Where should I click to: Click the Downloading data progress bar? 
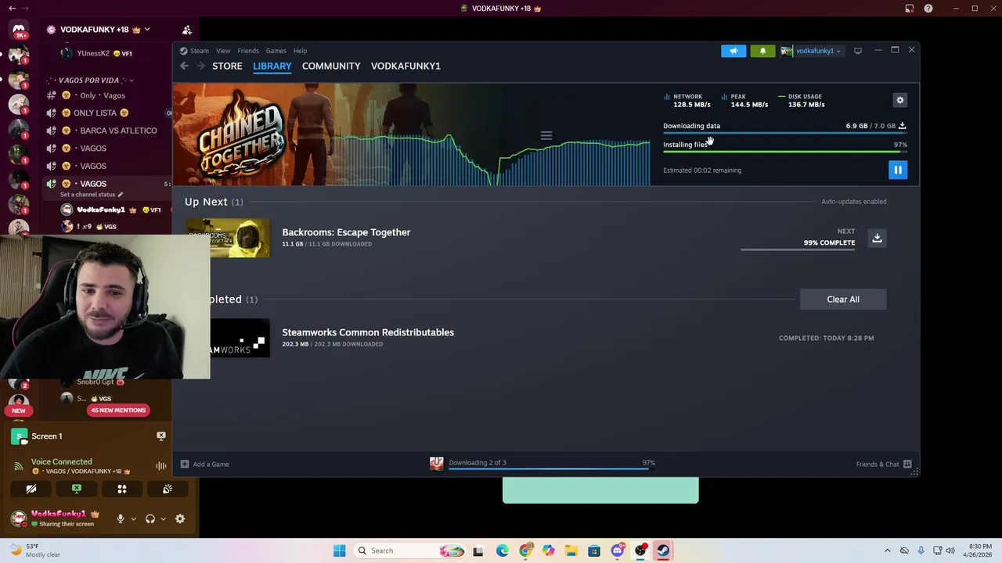coord(785,133)
